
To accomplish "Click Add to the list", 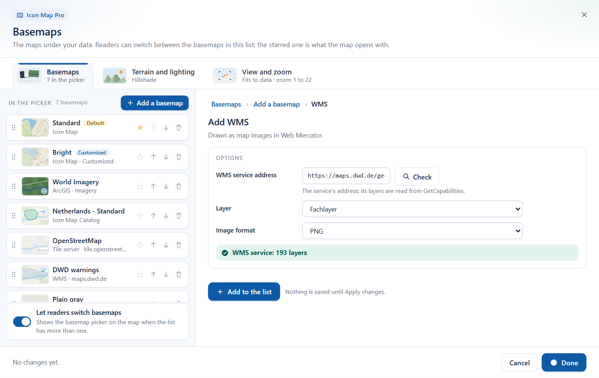I will point(244,292).
